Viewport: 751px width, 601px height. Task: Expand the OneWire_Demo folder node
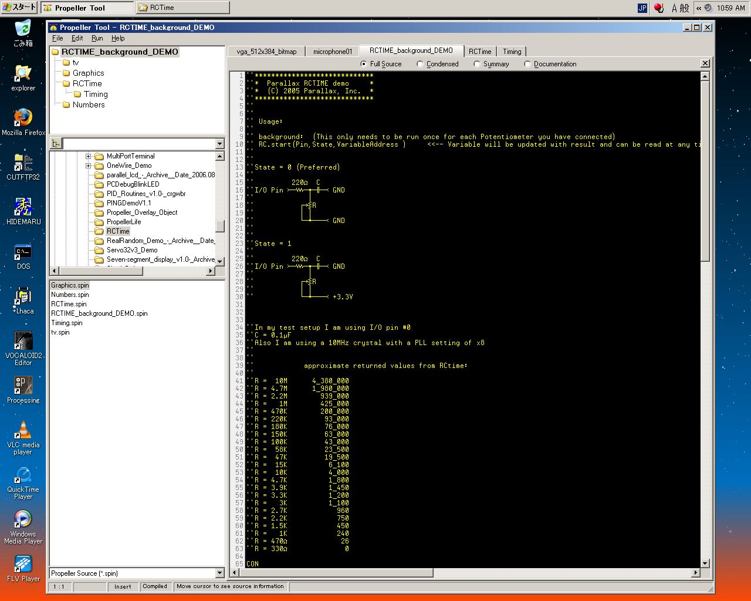click(x=88, y=166)
